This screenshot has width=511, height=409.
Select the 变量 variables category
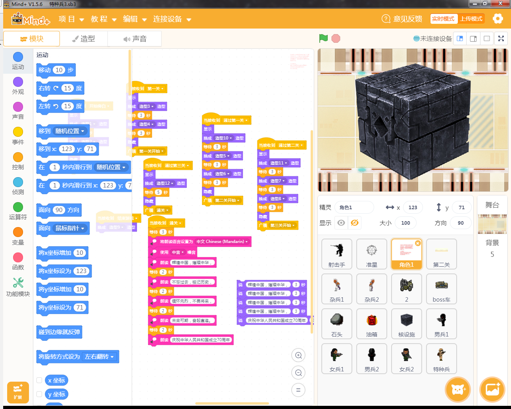pyautogui.click(x=18, y=237)
